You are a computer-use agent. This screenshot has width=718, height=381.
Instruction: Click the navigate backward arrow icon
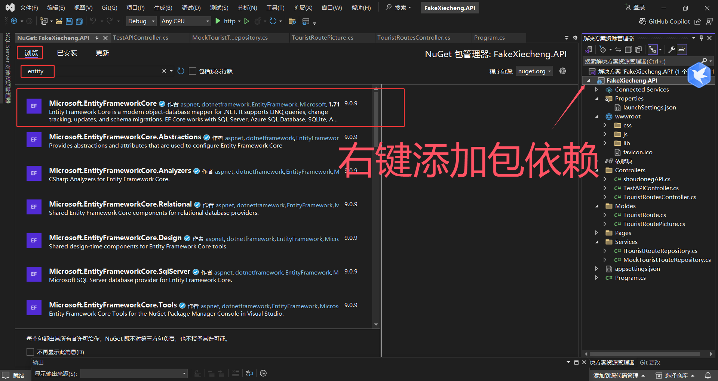point(14,21)
